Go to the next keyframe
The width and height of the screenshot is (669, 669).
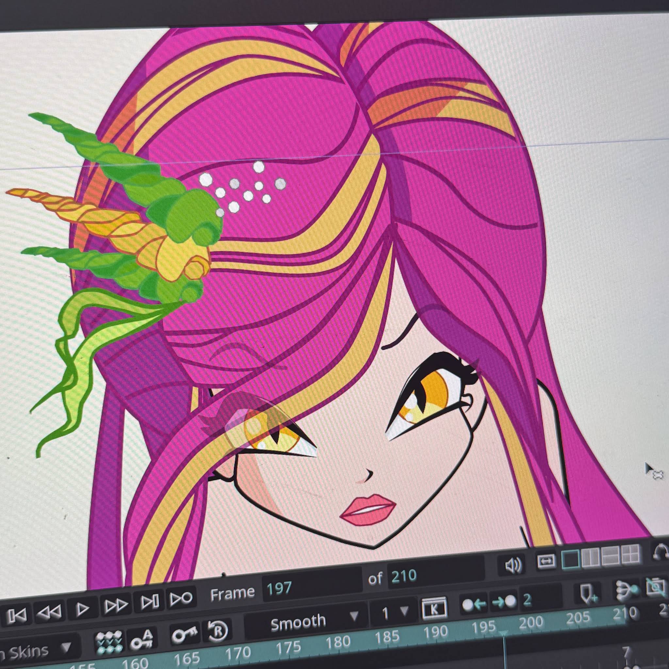(504, 601)
